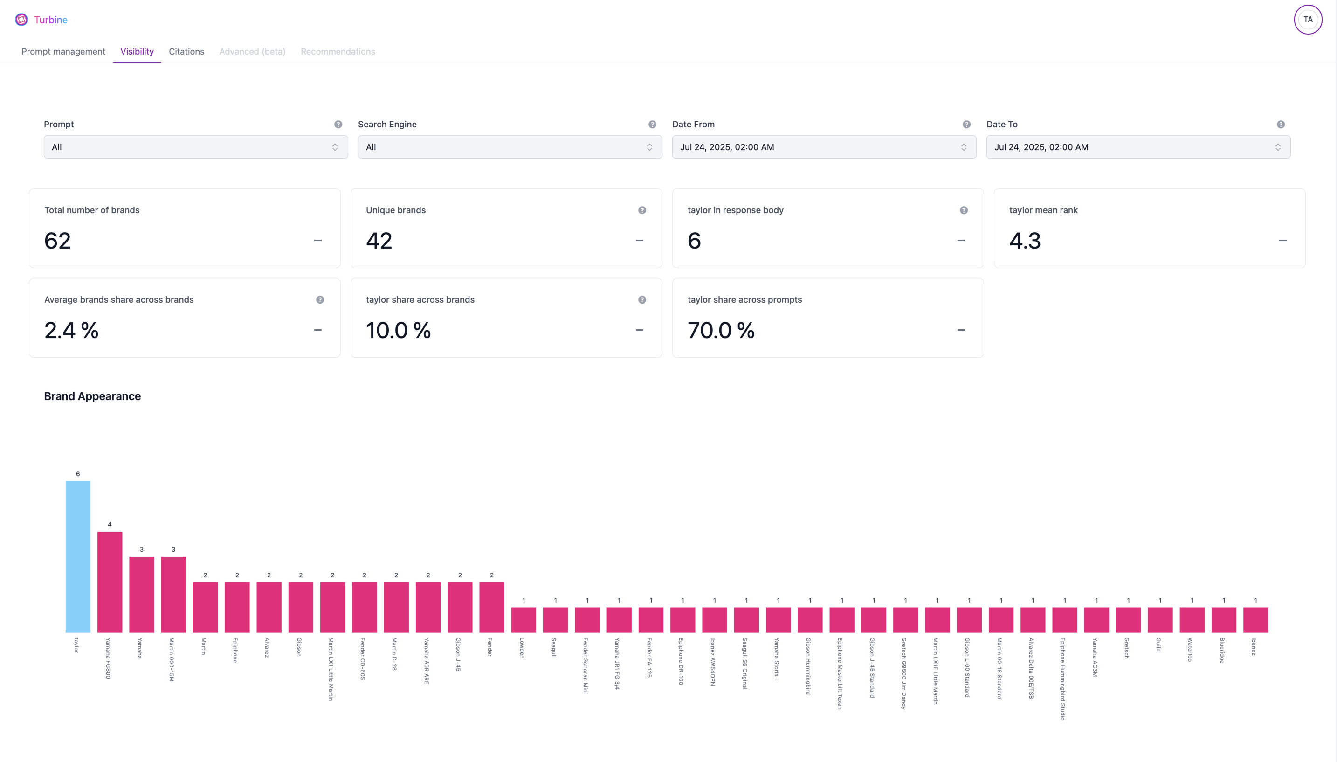
Task: Open the Date To dropdown
Action: click(1138, 147)
